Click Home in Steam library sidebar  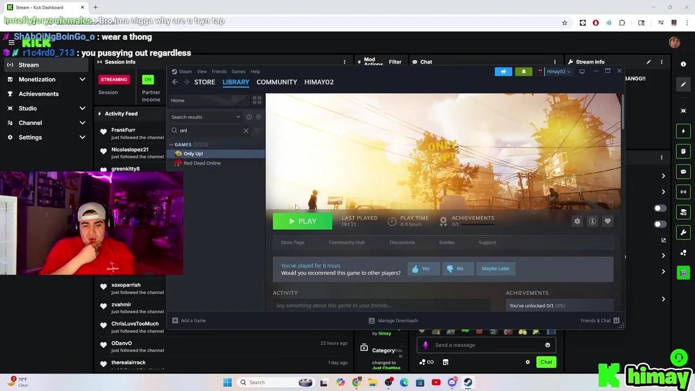208,100
